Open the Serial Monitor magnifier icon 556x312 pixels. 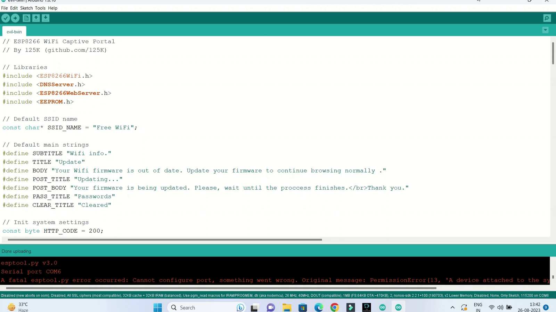click(x=547, y=18)
